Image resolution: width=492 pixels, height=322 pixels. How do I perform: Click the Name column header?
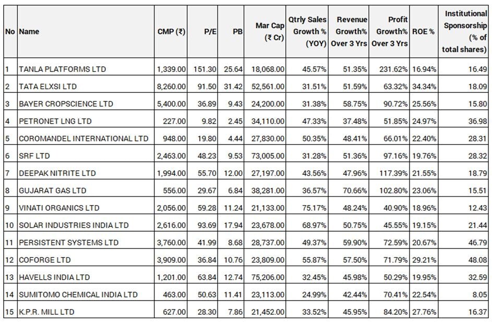click(x=29, y=31)
